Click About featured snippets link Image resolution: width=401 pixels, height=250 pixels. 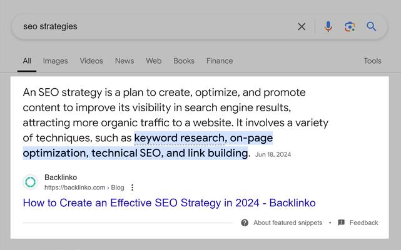288,222
